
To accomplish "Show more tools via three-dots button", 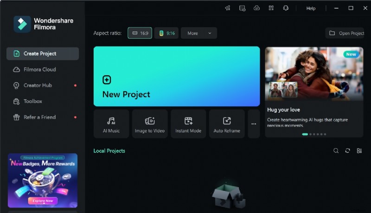I will click(254, 124).
